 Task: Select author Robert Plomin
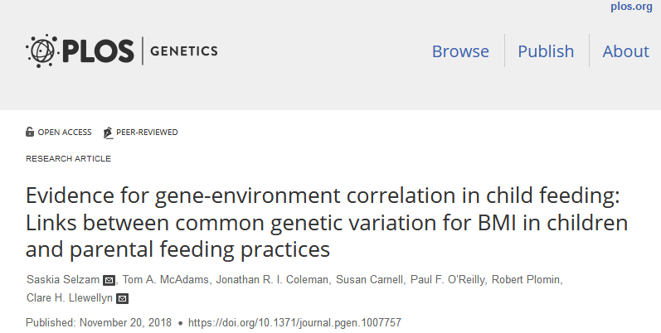click(526, 279)
